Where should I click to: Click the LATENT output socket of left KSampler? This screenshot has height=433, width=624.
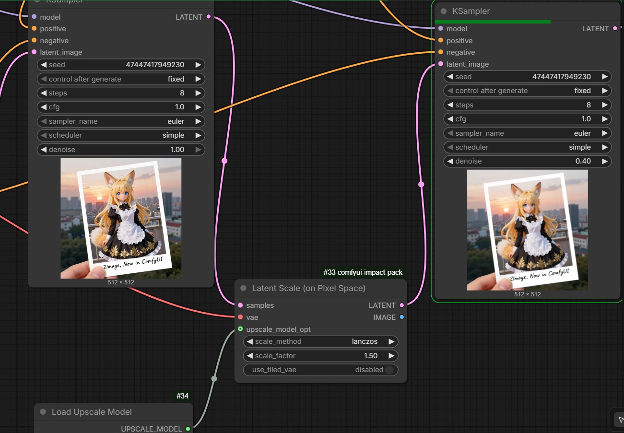[208, 17]
